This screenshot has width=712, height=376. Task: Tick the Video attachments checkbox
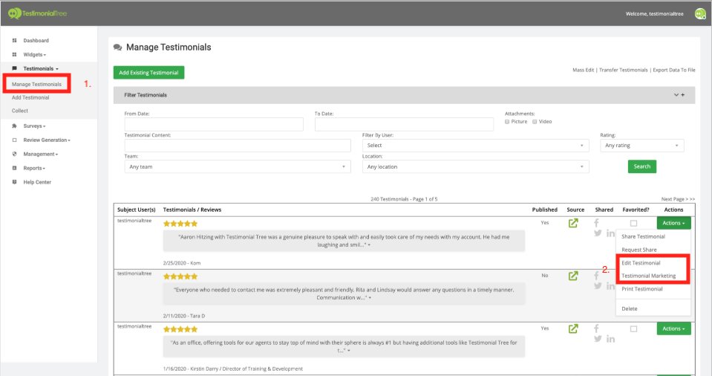pyautogui.click(x=535, y=122)
